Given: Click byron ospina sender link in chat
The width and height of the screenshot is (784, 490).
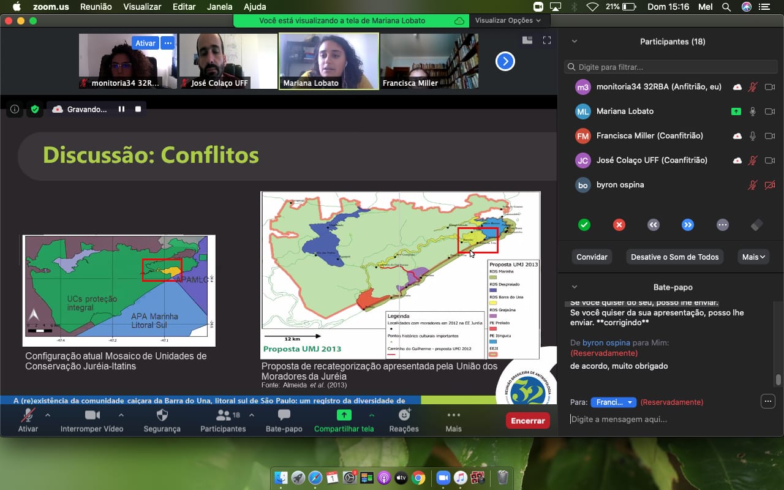Looking at the screenshot, I should [x=606, y=343].
